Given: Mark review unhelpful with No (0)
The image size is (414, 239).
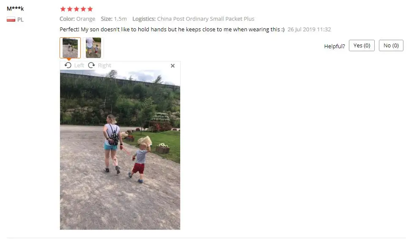Looking at the screenshot, I should (x=391, y=45).
